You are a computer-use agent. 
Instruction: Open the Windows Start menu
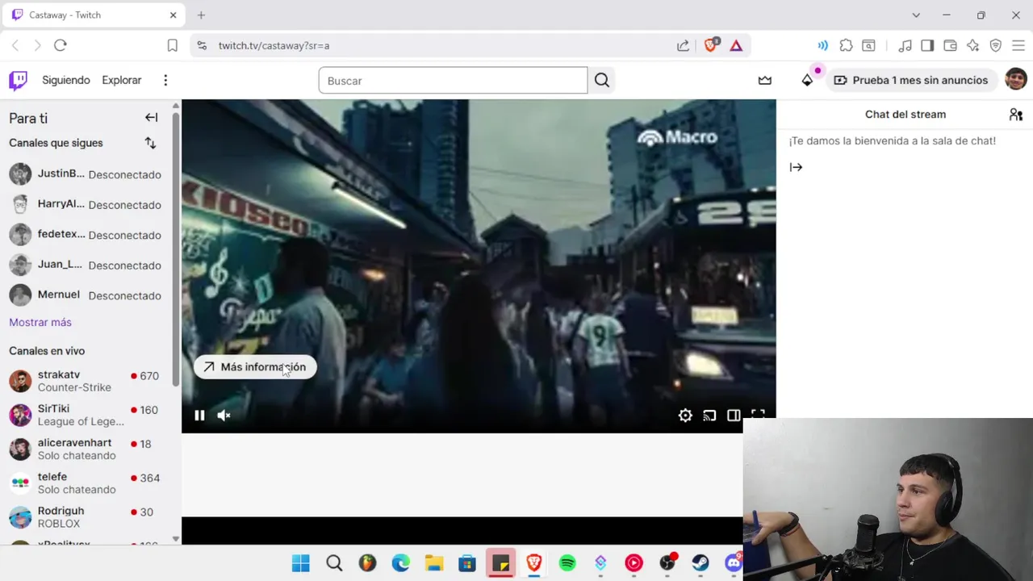pyautogui.click(x=300, y=563)
